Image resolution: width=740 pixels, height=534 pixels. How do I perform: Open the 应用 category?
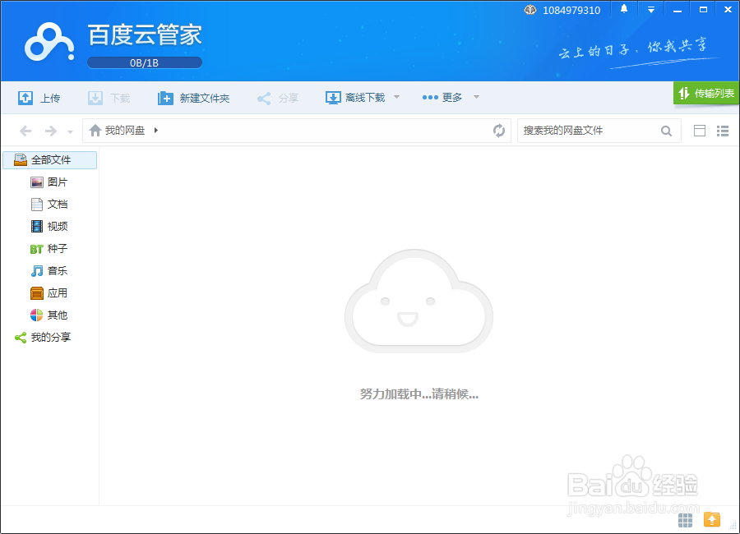point(49,293)
